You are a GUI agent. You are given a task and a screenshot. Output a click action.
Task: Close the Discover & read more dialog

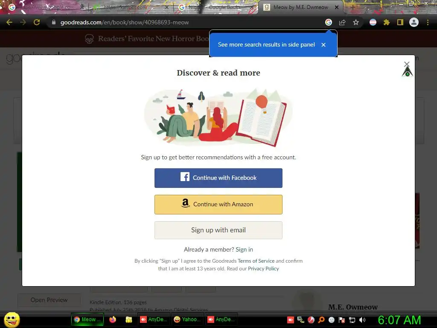pyautogui.click(x=407, y=64)
